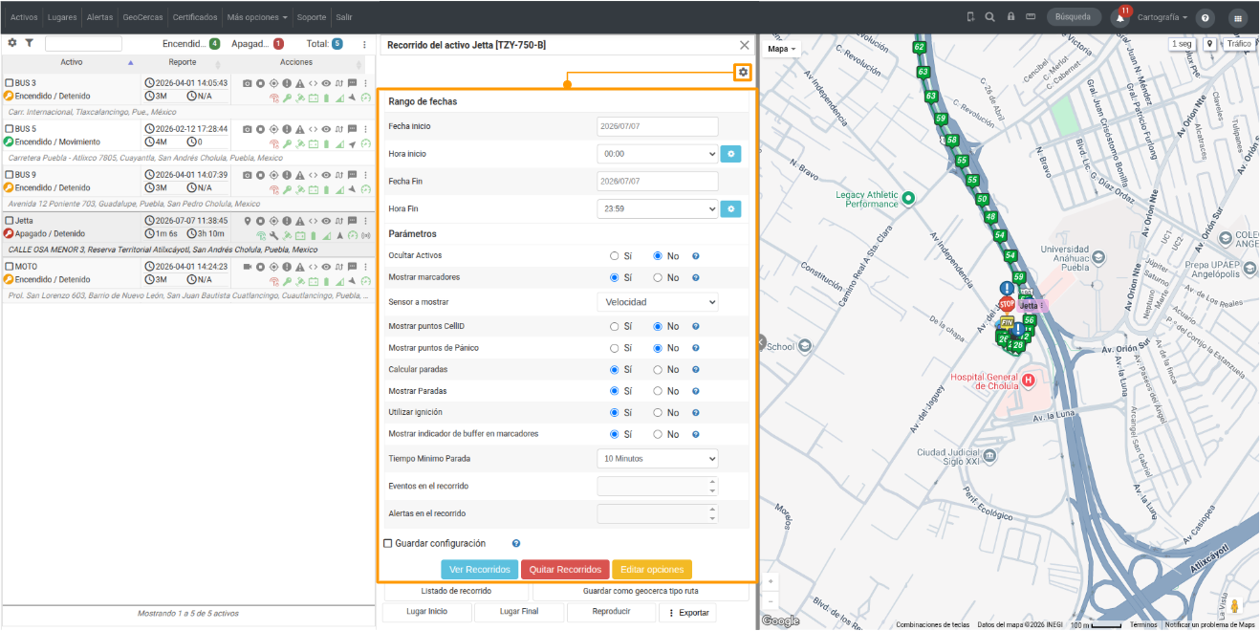Select Sí for Mostrar puntos CellID
The width and height of the screenshot is (1260, 631).
click(615, 326)
